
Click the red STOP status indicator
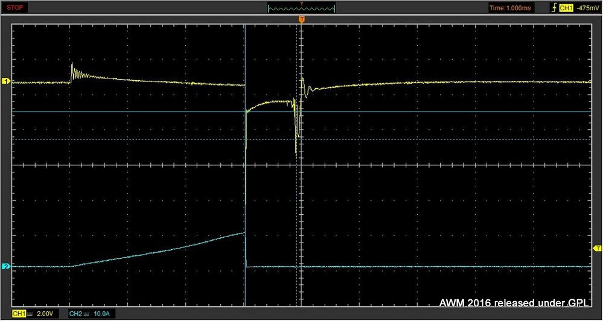coord(16,8)
